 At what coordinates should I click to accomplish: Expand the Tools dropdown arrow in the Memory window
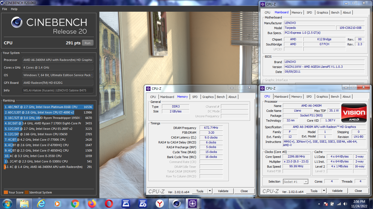click(210, 191)
